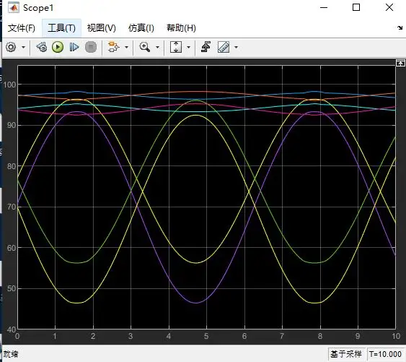This screenshot has height=362, width=406.
Task: Click the step back button
Action: [x=42, y=47]
